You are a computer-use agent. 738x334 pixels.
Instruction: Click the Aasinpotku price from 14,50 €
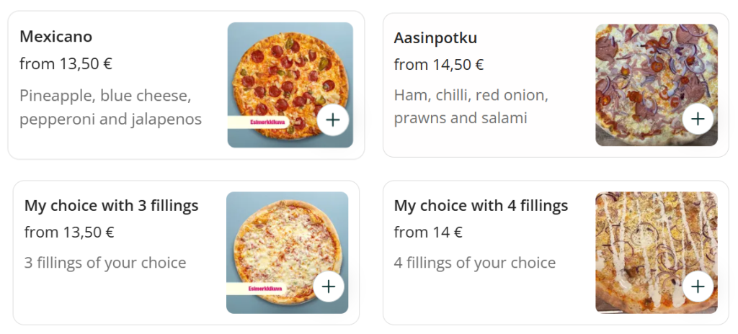(x=438, y=65)
